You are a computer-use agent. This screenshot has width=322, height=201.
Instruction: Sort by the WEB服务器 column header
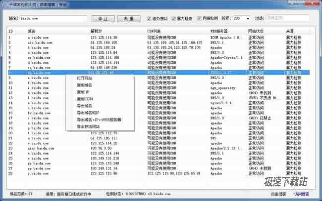(x=219, y=31)
